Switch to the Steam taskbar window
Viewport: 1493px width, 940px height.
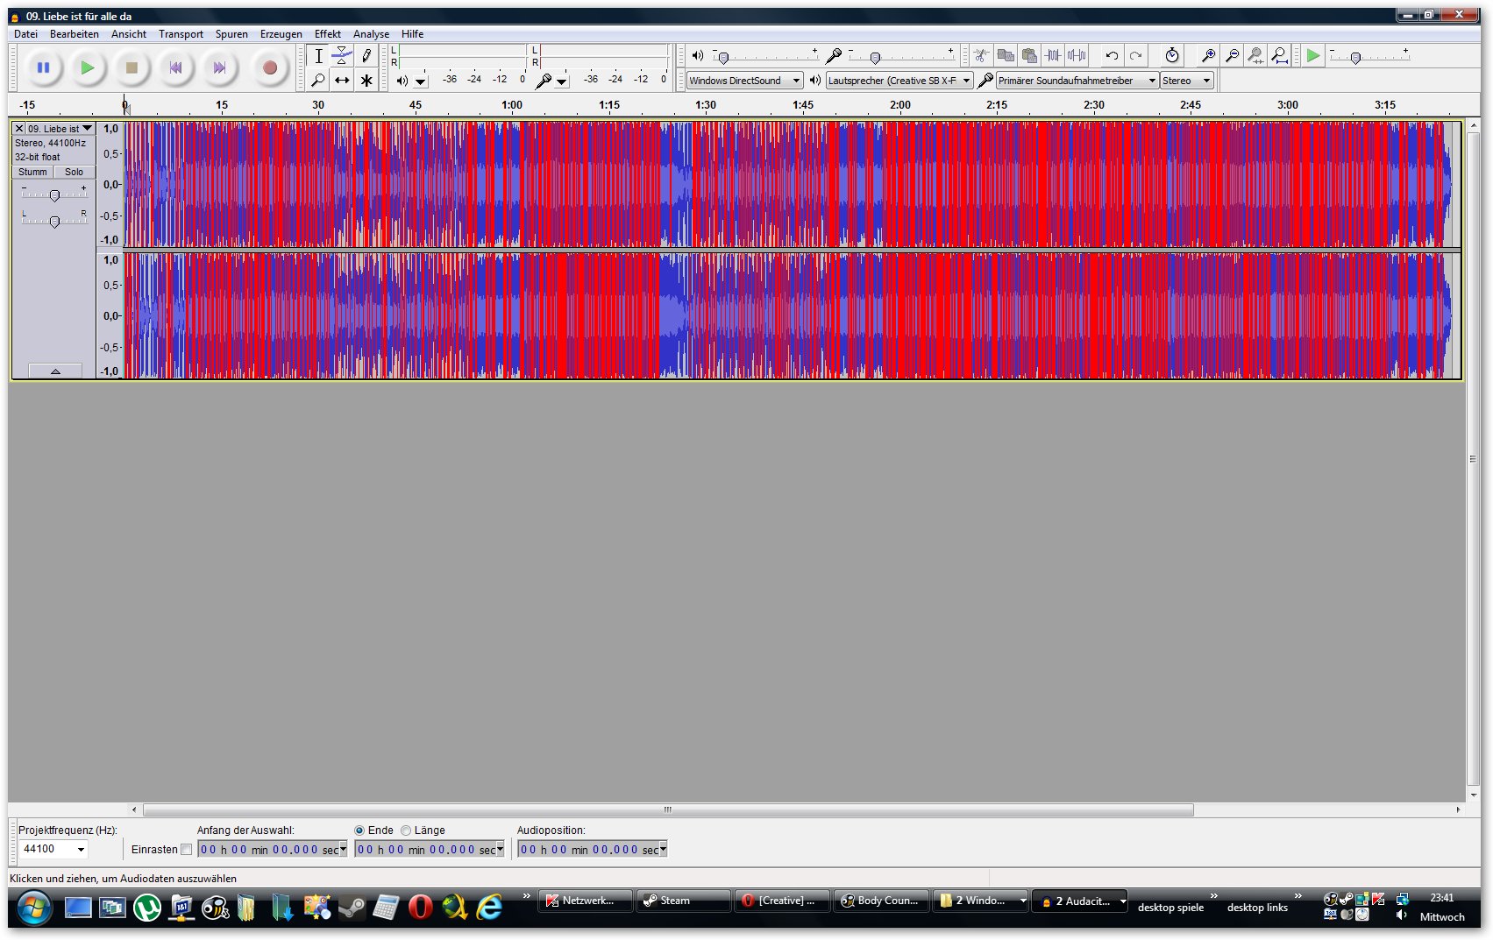(683, 901)
